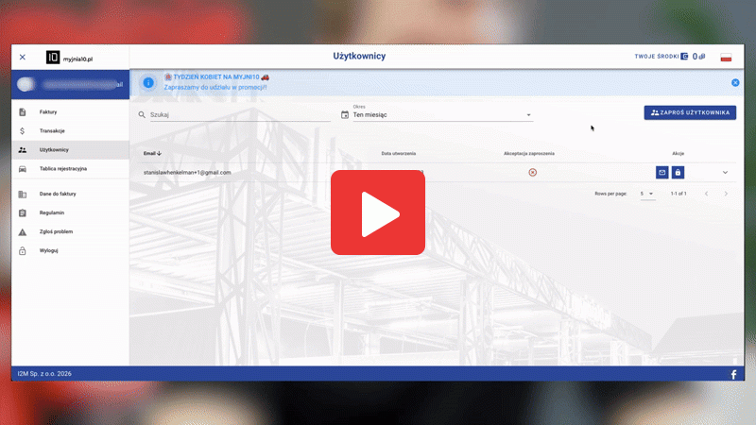The width and height of the screenshot is (756, 425).
Task: Go to Transakcje in the sidebar
Action: coord(52,130)
